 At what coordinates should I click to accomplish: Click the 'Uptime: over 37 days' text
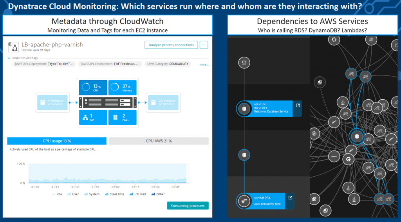tap(36, 50)
